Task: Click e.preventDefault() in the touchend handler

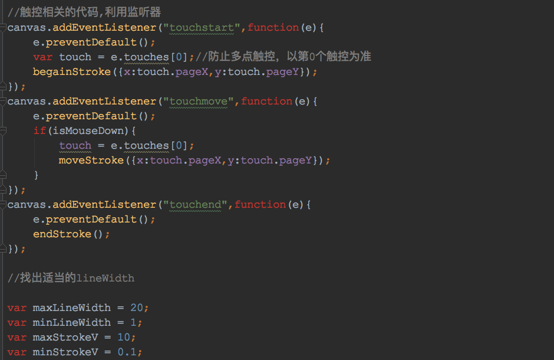Action: (94, 220)
